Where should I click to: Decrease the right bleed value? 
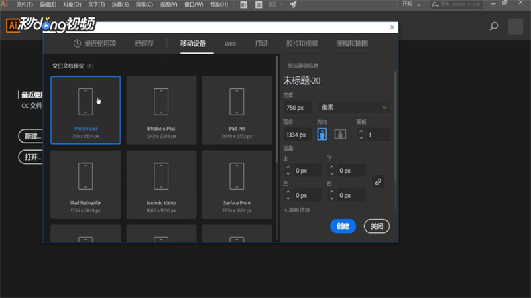[x=332, y=198]
